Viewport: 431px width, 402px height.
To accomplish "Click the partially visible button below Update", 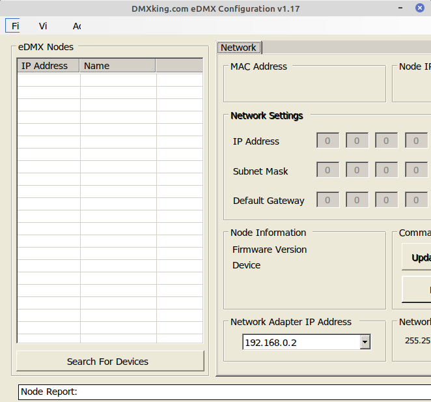I will pos(417,289).
